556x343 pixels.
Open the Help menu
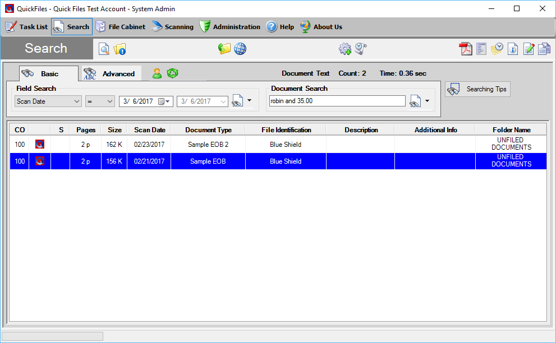pos(279,26)
